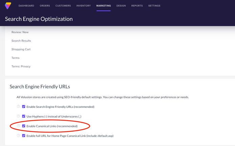Open the Inventory menu
Image resolution: width=235 pixels, height=146 pixels.
tap(83, 6)
